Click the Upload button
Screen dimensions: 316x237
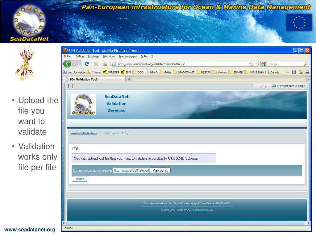pyautogui.click(x=79, y=179)
